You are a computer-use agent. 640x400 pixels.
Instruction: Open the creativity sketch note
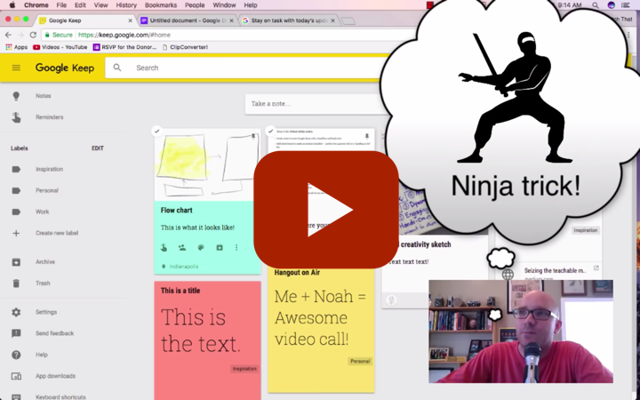coord(425,244)
